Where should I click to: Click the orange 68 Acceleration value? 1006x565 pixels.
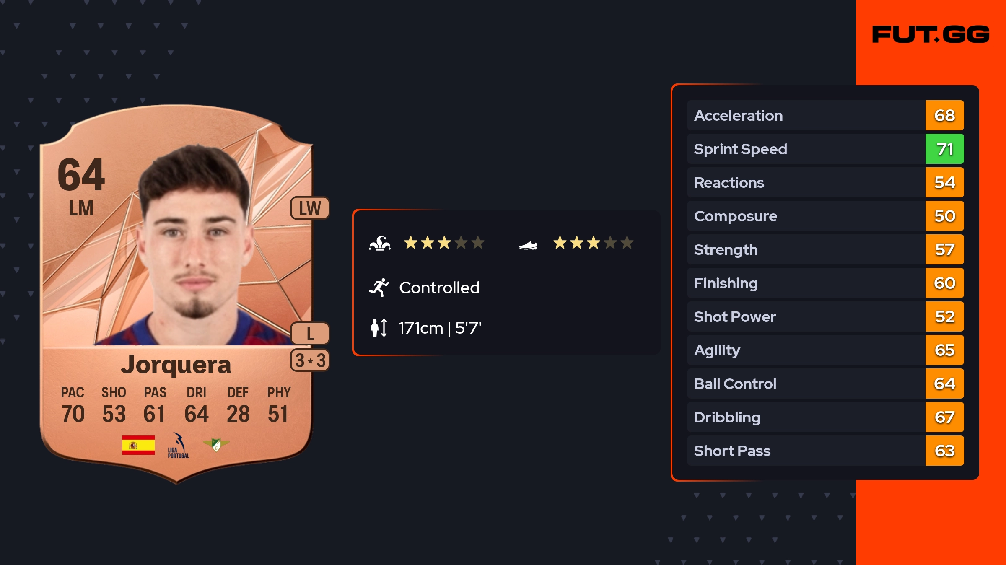pos(944,116)
